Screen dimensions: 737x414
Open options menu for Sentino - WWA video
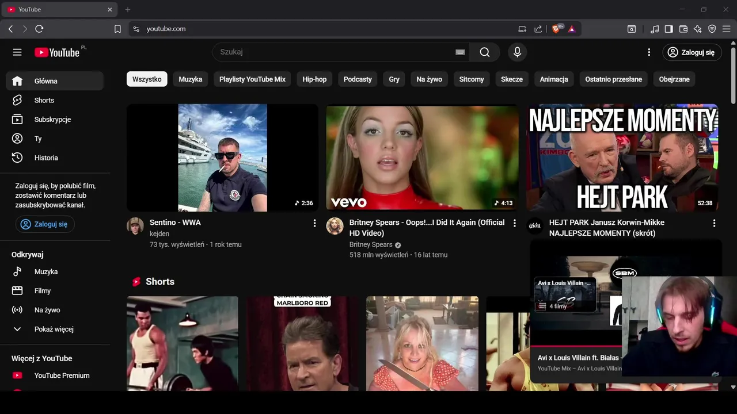click(x=314, y=223)
